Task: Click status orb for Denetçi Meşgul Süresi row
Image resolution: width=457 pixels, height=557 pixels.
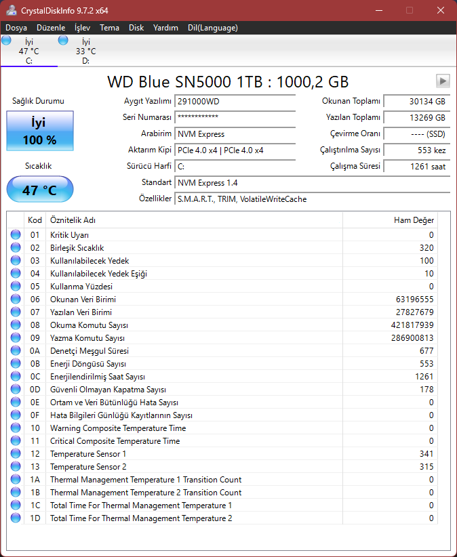Action: (16, 350)
